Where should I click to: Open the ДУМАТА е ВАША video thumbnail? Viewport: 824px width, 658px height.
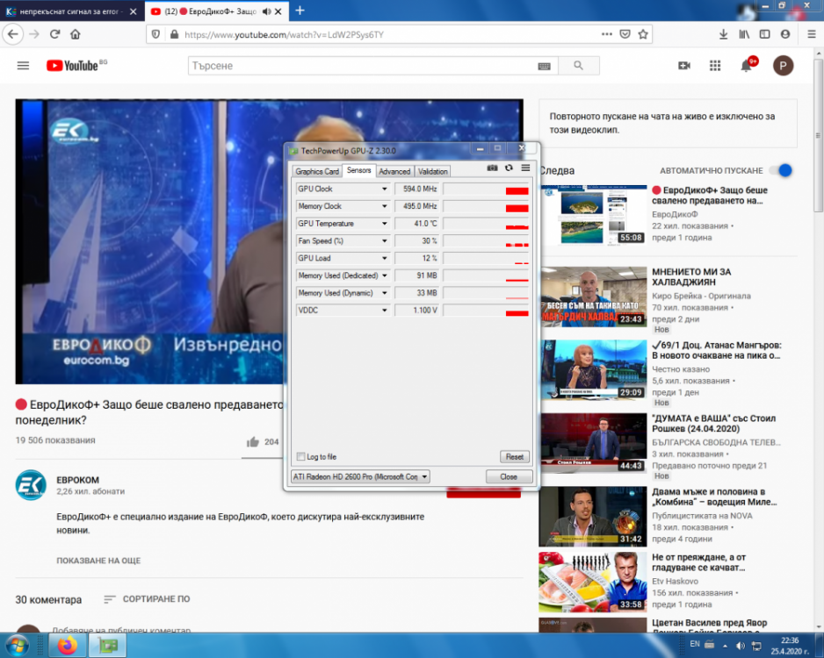(593, 443)
